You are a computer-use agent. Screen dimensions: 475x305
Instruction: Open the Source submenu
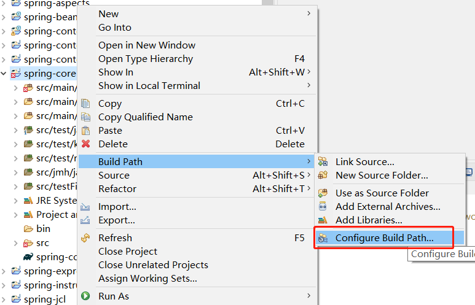pyautogui.click(x=197, y=175)
